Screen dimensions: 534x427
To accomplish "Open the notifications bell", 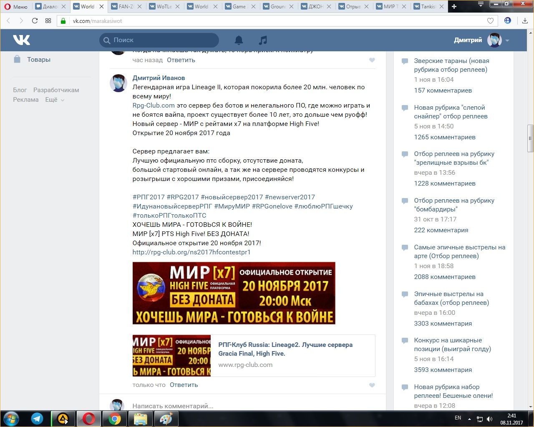I will (x=239, y=40).
